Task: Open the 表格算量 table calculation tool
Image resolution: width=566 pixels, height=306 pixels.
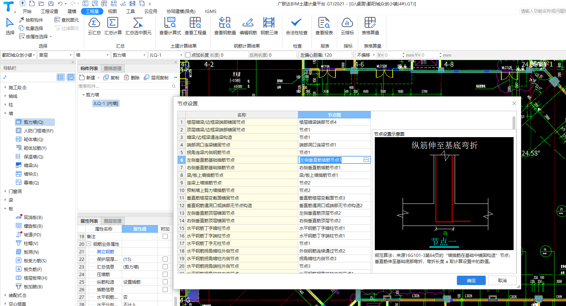Action: 370,26
